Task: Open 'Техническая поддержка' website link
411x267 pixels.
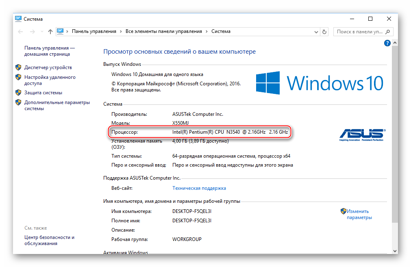Action: pyautogui.click(x=199, y=188)
